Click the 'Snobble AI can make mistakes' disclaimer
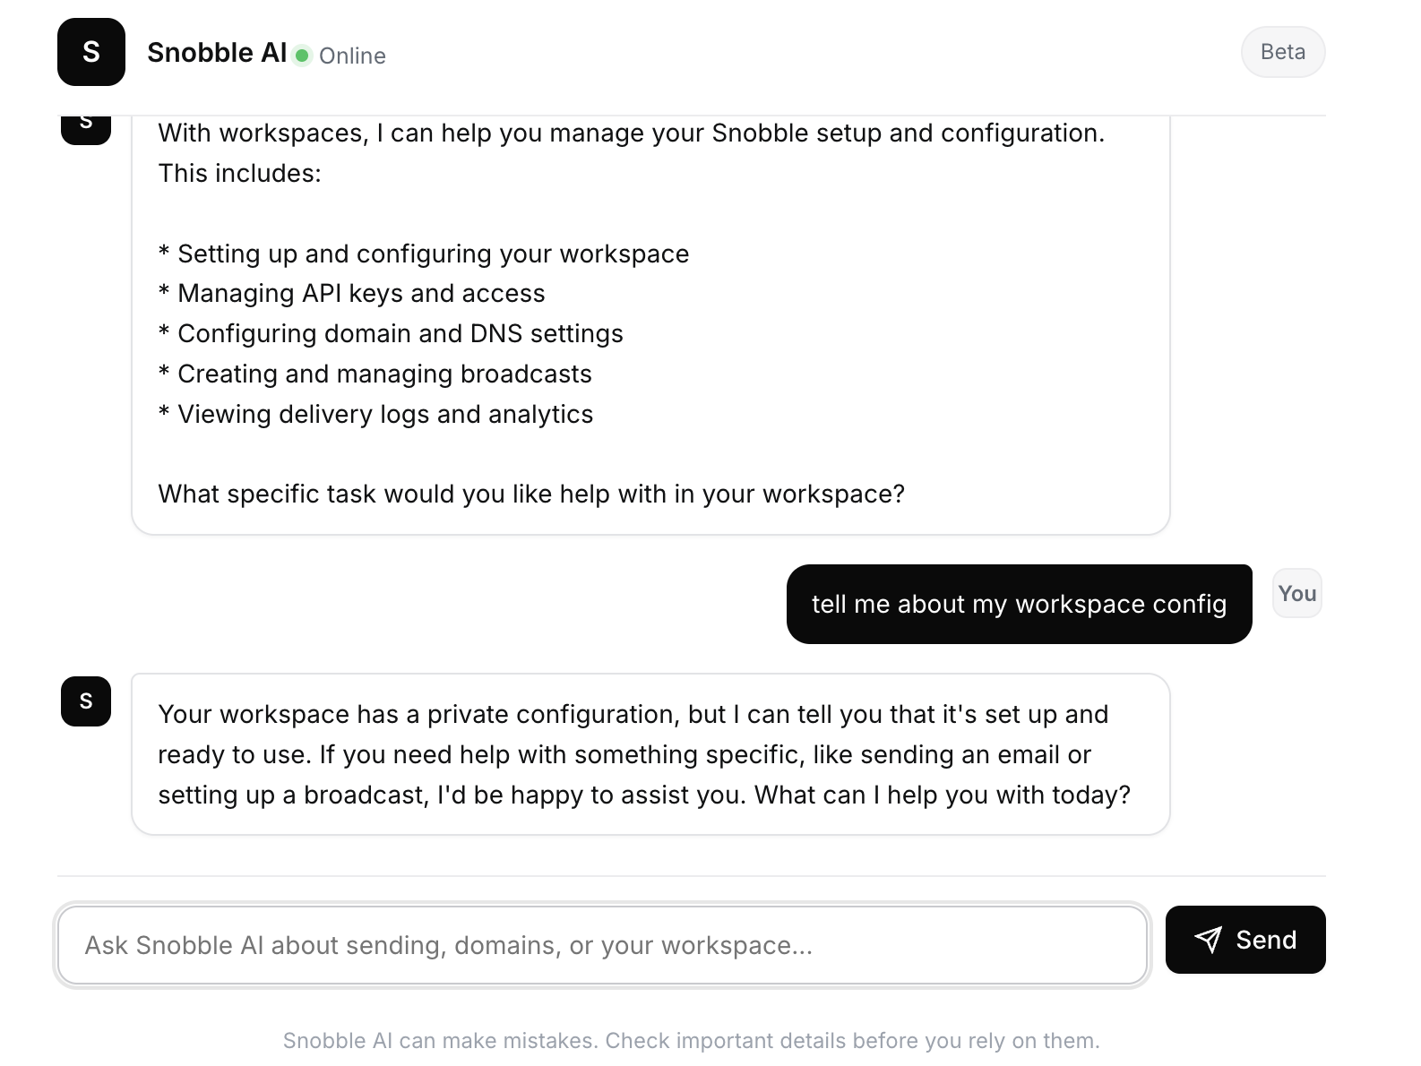Image resolution: width=1421 pixels, height=1066 pixels. tap(692, 1040)
